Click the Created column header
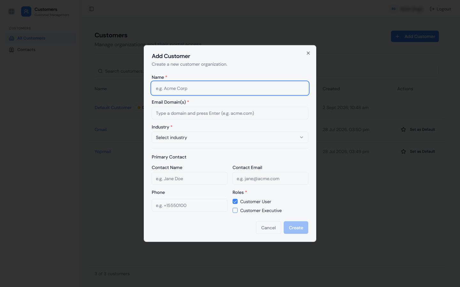460x287 pixels. coord(331,89)
